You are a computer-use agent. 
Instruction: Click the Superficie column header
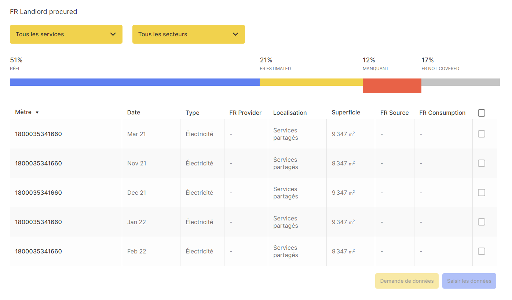click(x=345, y=113)
